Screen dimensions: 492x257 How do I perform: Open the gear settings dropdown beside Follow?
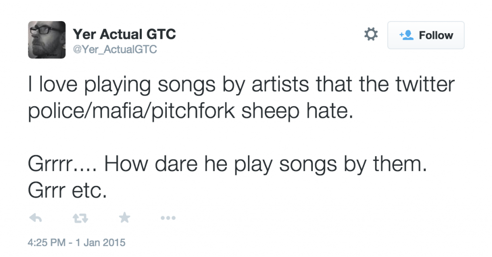pos(371,35)
